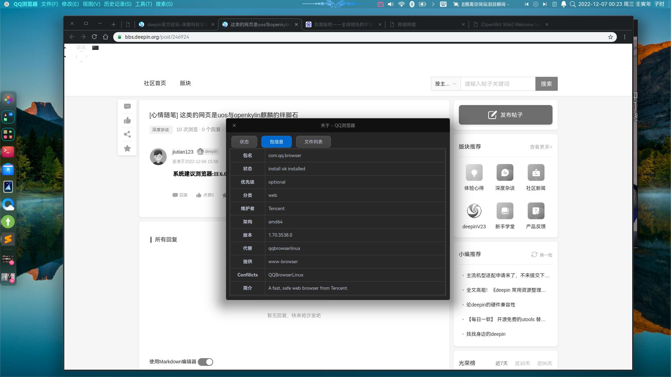The image size is (671, 377).
Task: Expand the system tray chevron
Action: 433,4
